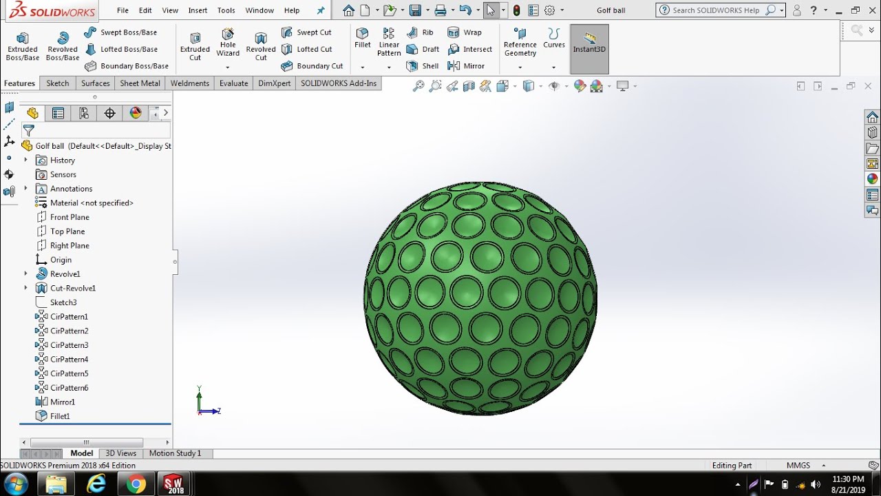
Task: Open the Reference Geometry dropdown arrow
Action: (x=520, y=68)
